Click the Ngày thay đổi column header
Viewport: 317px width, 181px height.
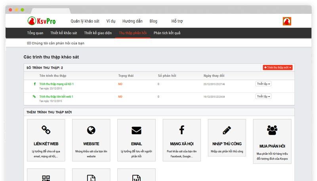pyautogui.click(x=214, y=76)
